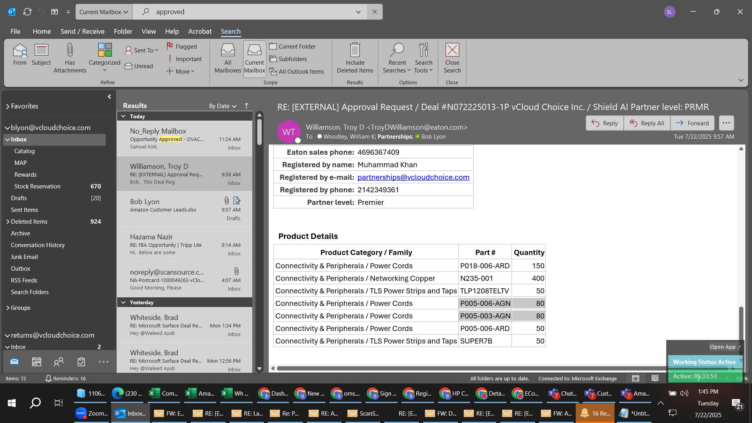Filter by Has Attachments
752x423 pixels.
(70, 58)
